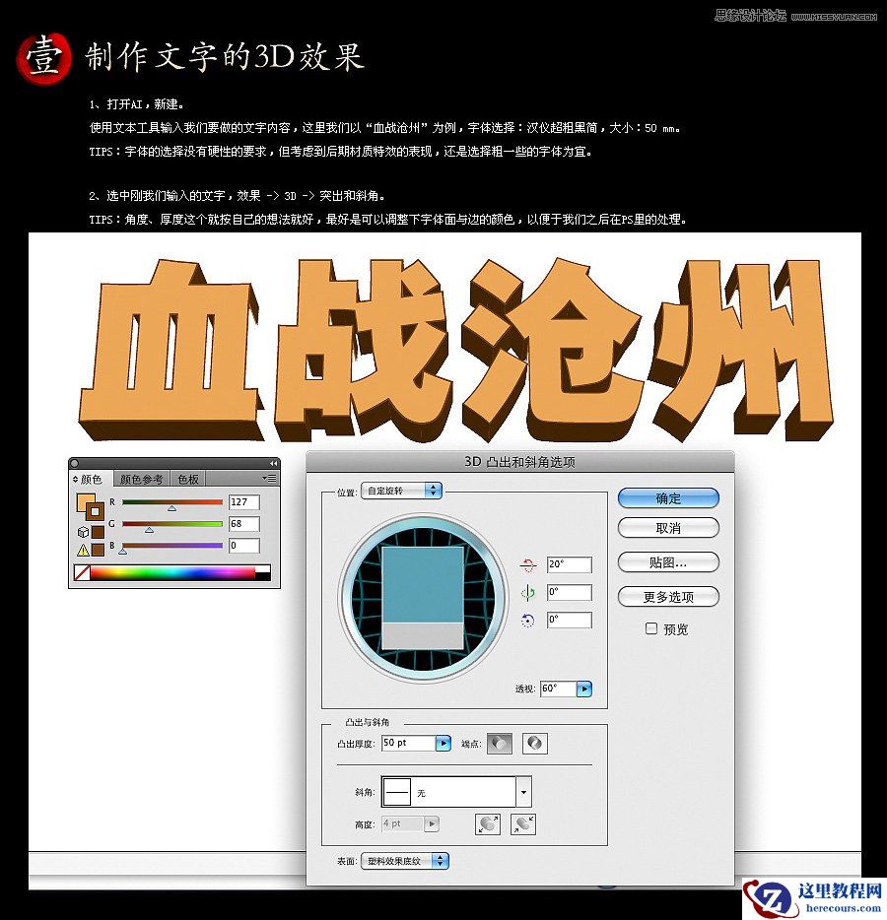Click the collapse arrows beside the 颜色 tab
The image size is (887, 920).
pyautogui.click(x=76, y=478)
